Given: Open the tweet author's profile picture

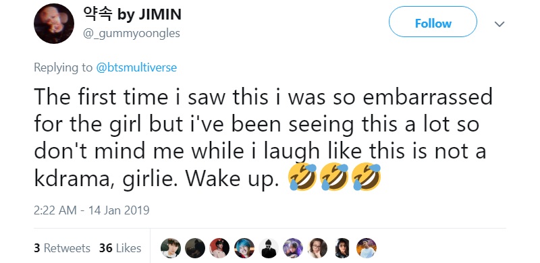Looking at the screenshot, I should point(54,24).
